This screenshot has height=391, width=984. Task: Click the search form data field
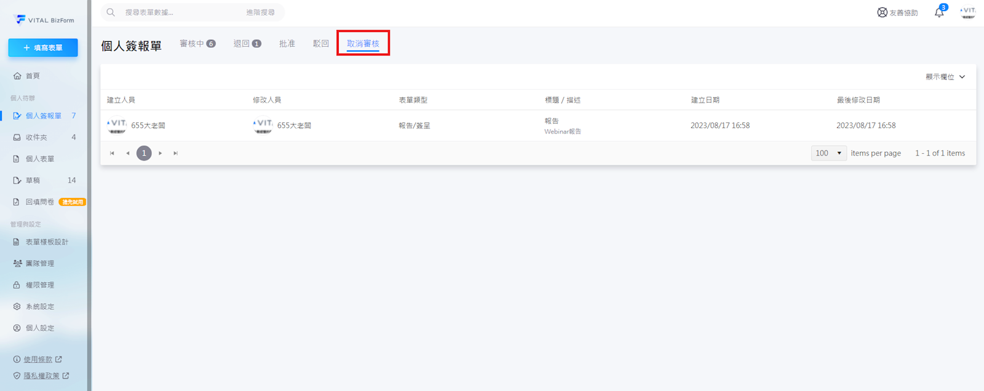178,12
